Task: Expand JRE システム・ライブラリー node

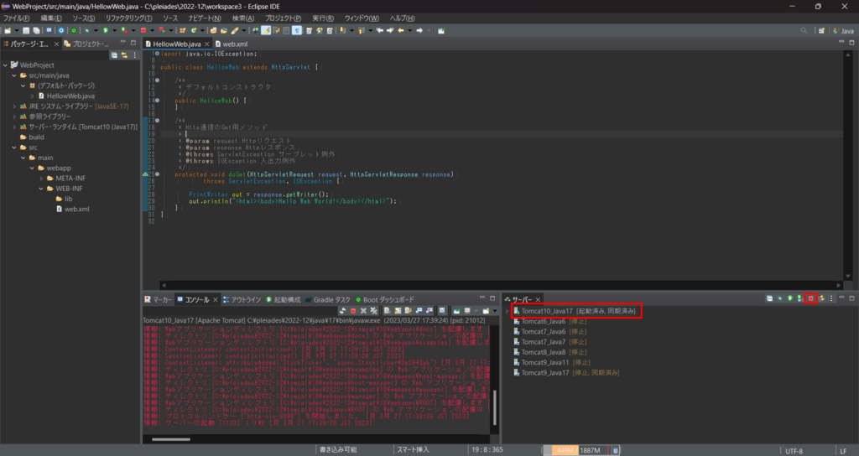Action: click(x=14, y=106)
